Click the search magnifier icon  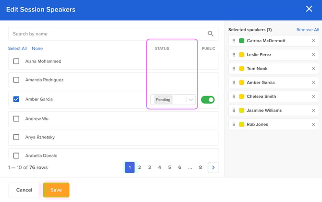(211, 34)
